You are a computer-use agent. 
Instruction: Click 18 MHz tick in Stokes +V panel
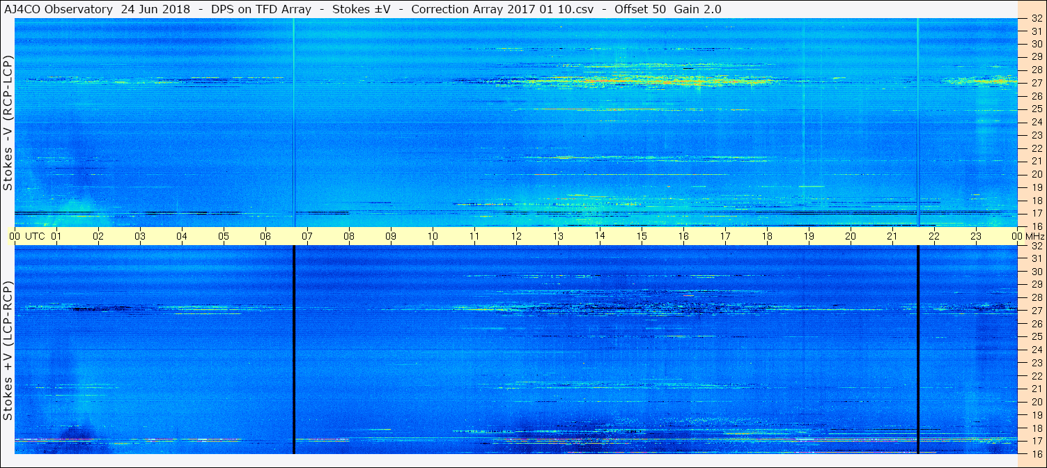coord(1037,428)
